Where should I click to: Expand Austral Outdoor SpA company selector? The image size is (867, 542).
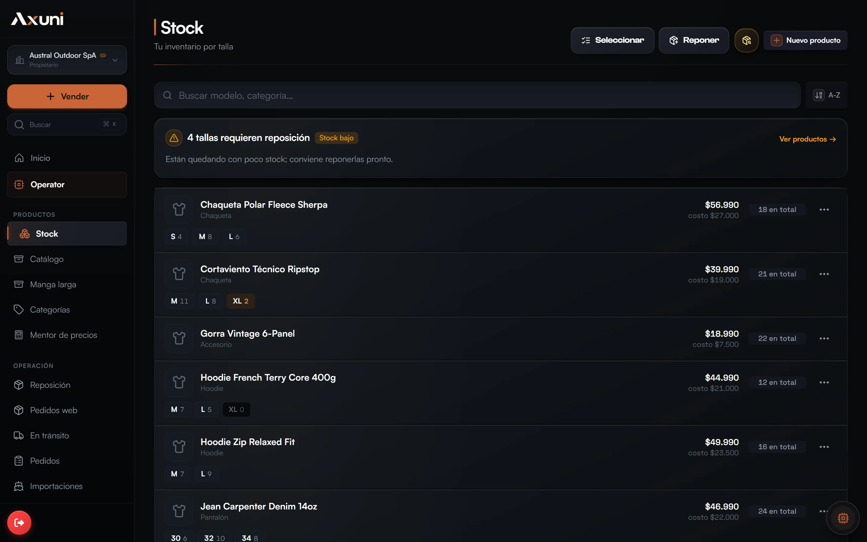[67, 60]
